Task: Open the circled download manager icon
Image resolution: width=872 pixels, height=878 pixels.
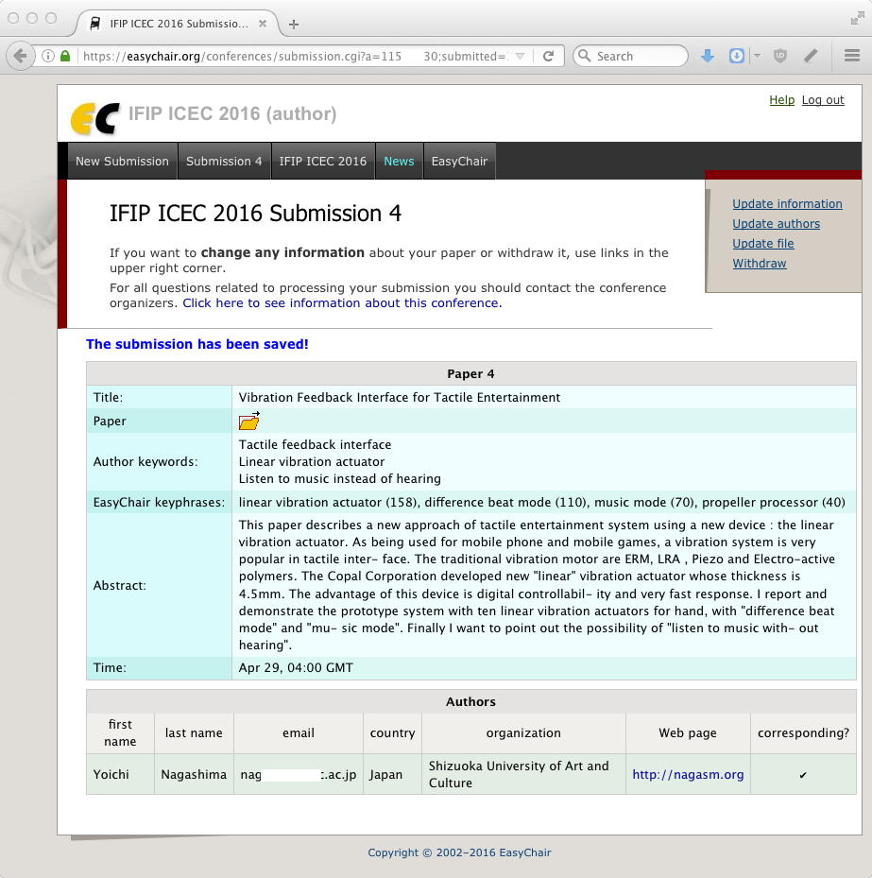Action: click(x=737, y=56)
